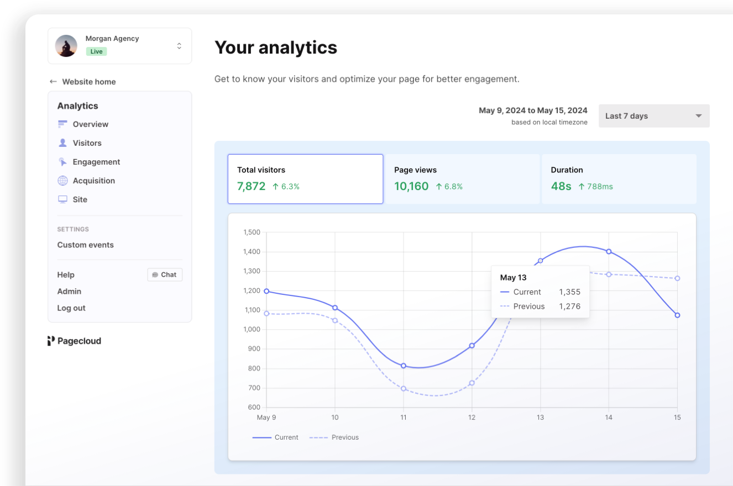Screen dimensions: 733x486
Task: Click the 6.3% increase indicator
Action: (286, 187)
